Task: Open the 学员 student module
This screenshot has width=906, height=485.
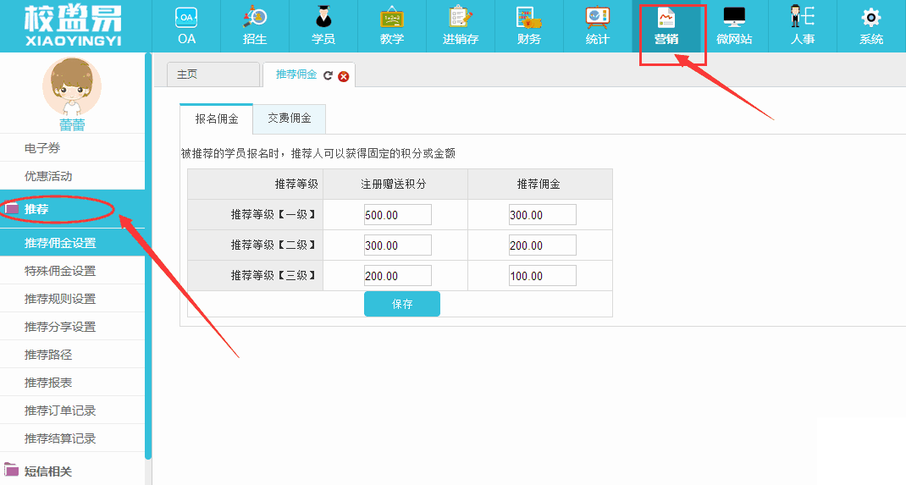Action: tap(323, 26)
